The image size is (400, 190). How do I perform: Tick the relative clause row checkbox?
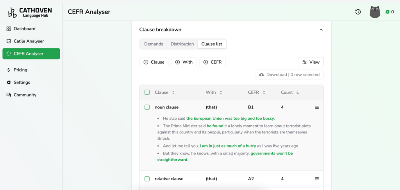[147, 179]
